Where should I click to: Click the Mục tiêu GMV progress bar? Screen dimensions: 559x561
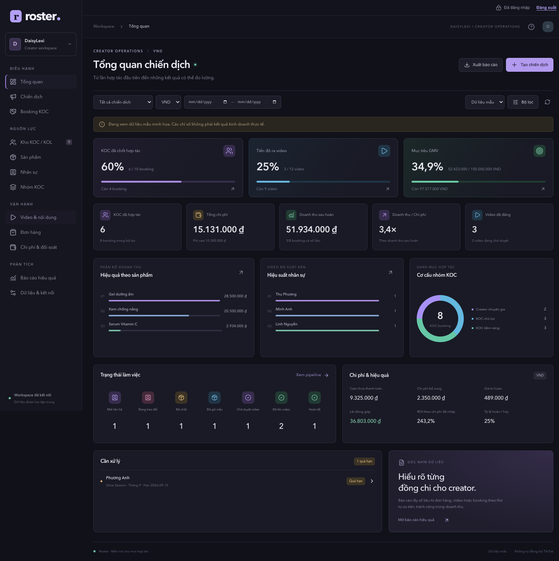478,182
